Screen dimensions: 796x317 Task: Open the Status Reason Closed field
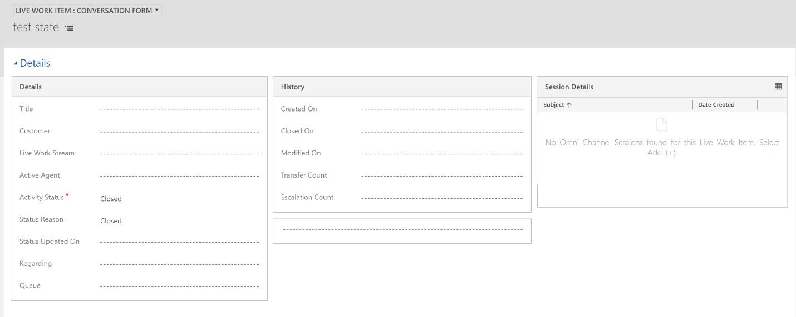pyautogui.click(x=179, y=221)
